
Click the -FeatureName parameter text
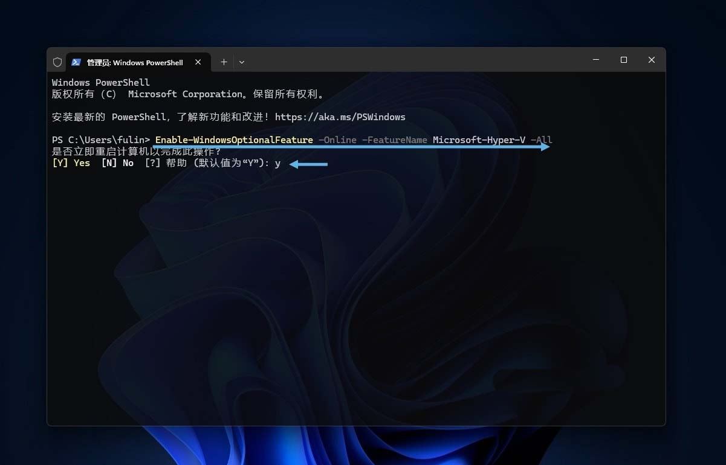tap(395, 139)
